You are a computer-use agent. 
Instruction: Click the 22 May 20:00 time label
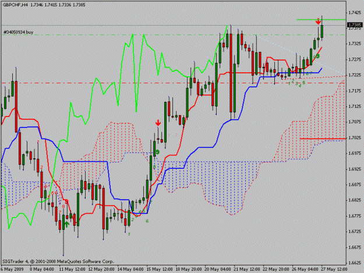click(276, 269)
